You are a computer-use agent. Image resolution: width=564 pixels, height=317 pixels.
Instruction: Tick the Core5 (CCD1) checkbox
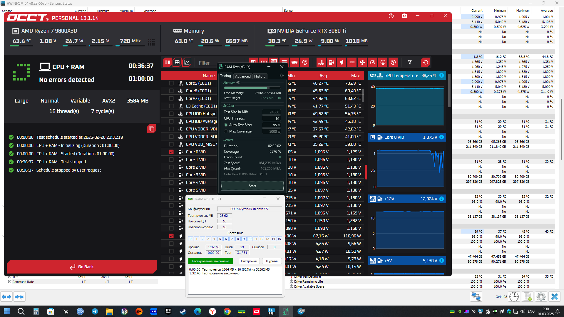click(x=171, y=83)
